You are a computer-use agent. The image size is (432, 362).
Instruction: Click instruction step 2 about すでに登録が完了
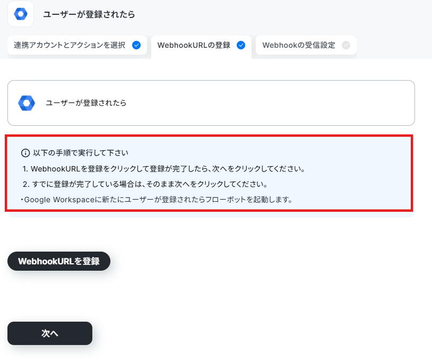point(145,184)
